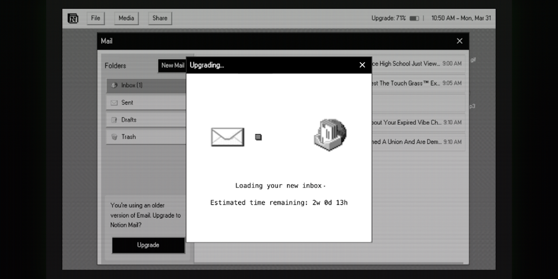Open the File menu
The height and width of the screenshot is (279, 558).
[x=95, y=18]
